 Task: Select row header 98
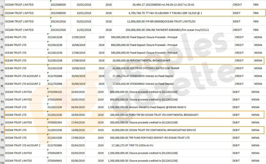[x=2, y=132]
